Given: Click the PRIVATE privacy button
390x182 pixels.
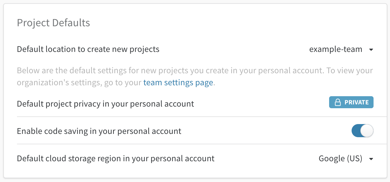Looking at the screenshot, I should (351, 102).
